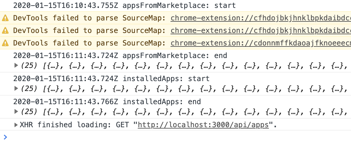Image resolution: width=351 pixels, height=149 pixels.
Task: Click the XHR finished loading: GET text
Action: [74, 125]
